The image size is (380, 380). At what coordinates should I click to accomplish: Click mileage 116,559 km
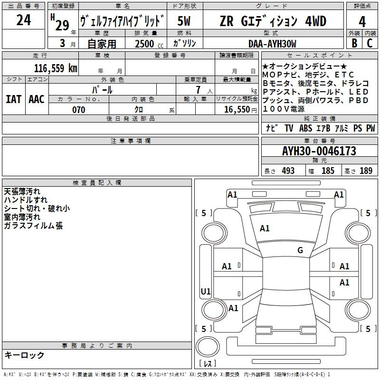[56, 68]
